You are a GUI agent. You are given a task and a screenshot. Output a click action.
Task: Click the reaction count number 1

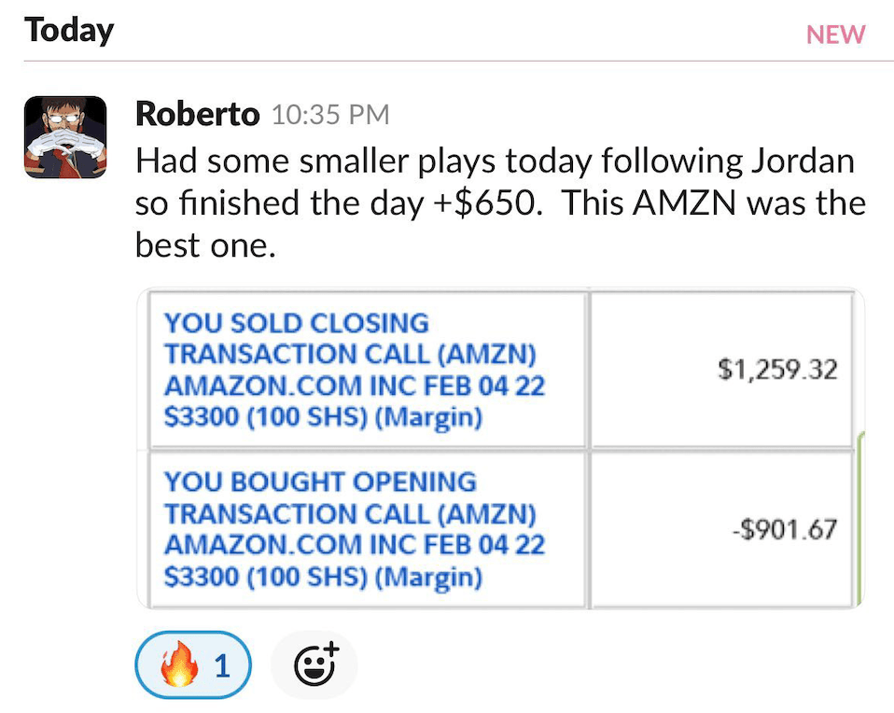pos(221,666)
